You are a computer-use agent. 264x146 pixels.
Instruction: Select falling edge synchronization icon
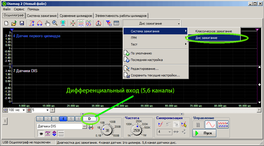pyautogui.click(x=176, y=124)
